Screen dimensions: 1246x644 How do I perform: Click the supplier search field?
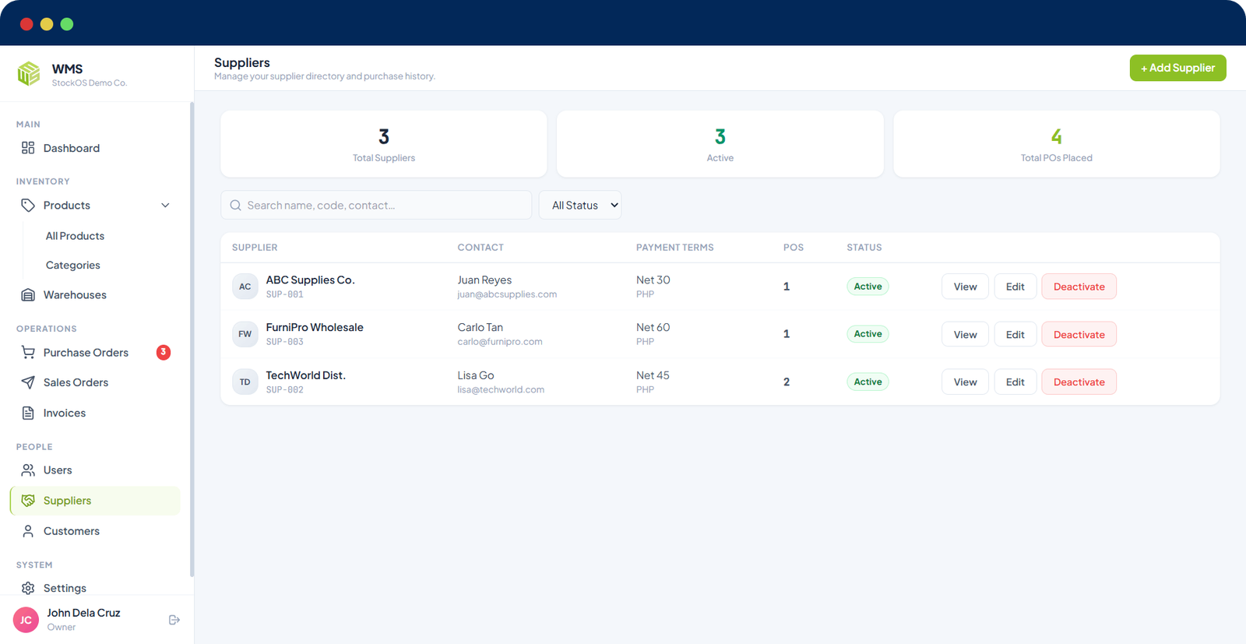pyautogui.click(x=376, y=205)
